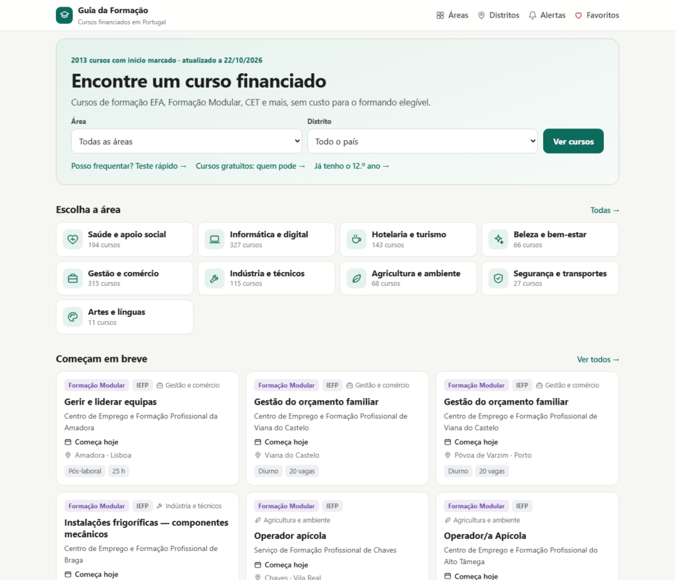Select the Hotelaria e turismo cup icon
This screenshot has height=580, width=675.
click(x=357, y=239)
